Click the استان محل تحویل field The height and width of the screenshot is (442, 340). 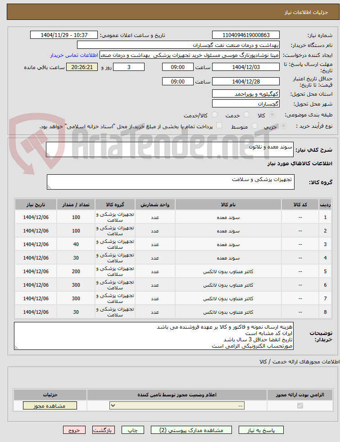click(246, 94)
